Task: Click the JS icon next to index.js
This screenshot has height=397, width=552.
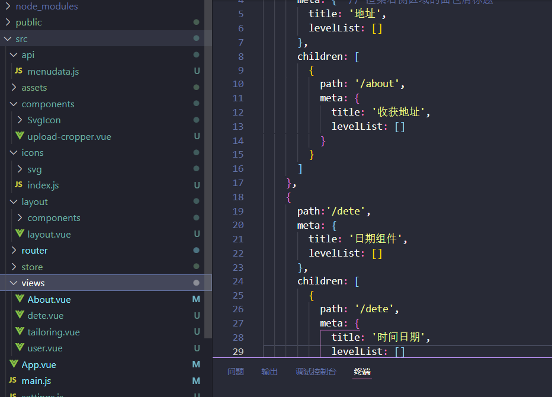Action: coord(19,185)
